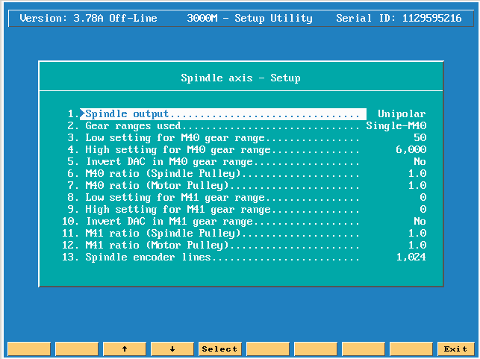The image size is (480, 359).
Task: Click the Unipolar spindle output value
Action: click(x=402, y=114)
